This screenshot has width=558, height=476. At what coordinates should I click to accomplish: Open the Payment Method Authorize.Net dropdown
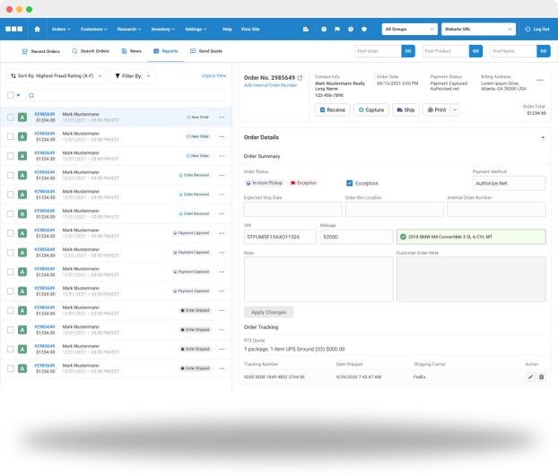point(509,184)
